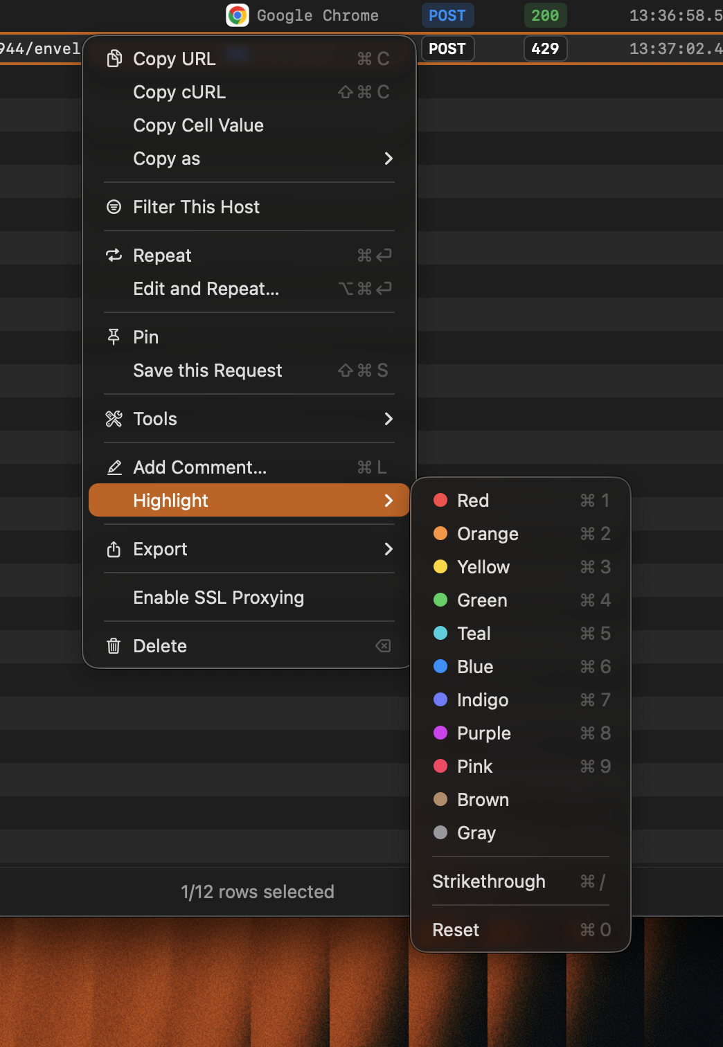Click the Filter This Host icon
The image size is (723, 1047).
click(x=114, y=207)
